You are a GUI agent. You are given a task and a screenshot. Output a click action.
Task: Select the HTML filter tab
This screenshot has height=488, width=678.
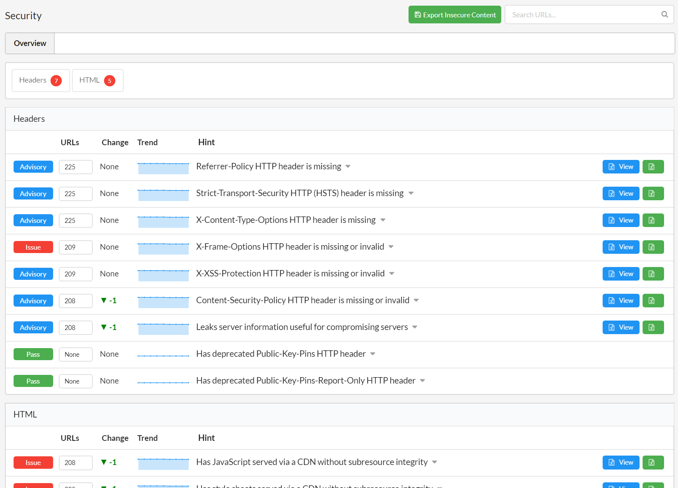click(97, 80)
